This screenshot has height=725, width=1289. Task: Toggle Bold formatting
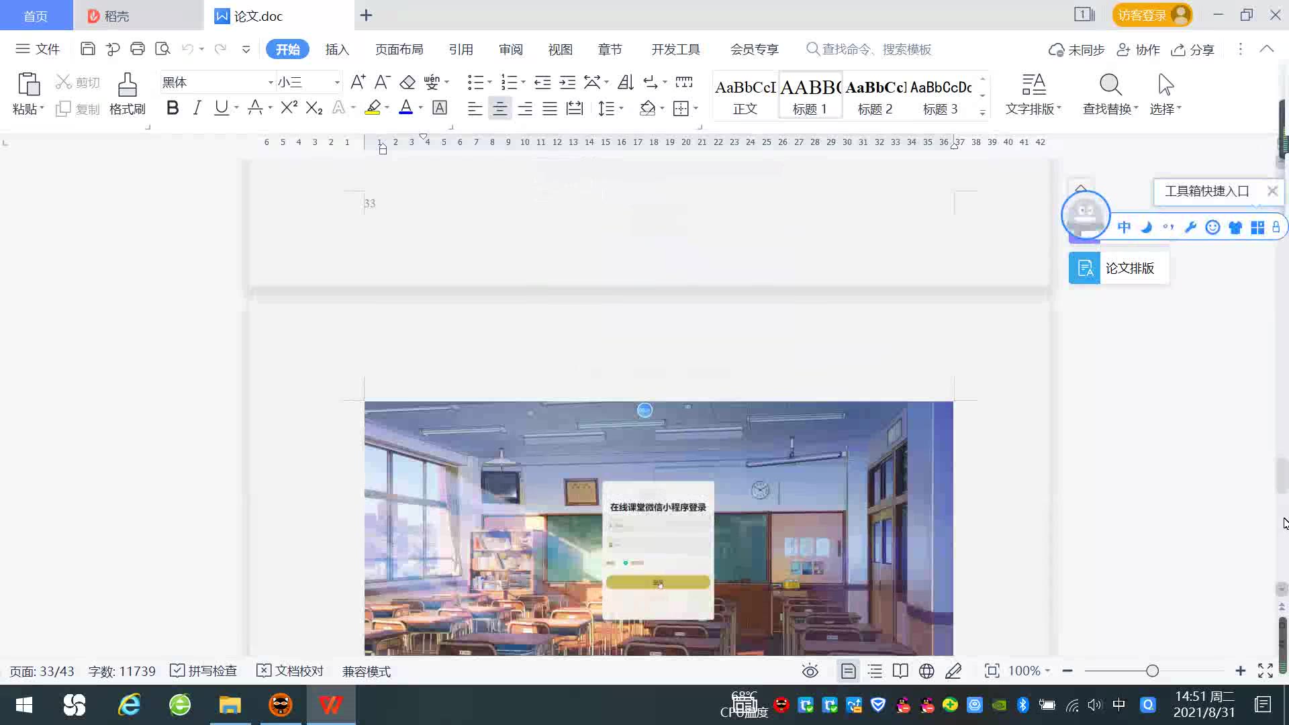(173, 107)
